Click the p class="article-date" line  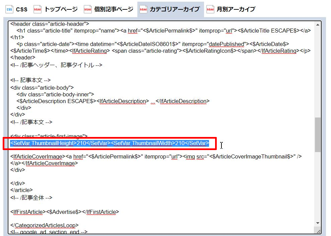pyautogui.click(x=153, y=44)
